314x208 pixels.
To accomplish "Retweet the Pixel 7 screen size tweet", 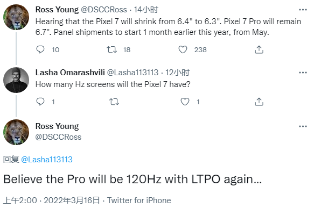I will coord(111,49).
